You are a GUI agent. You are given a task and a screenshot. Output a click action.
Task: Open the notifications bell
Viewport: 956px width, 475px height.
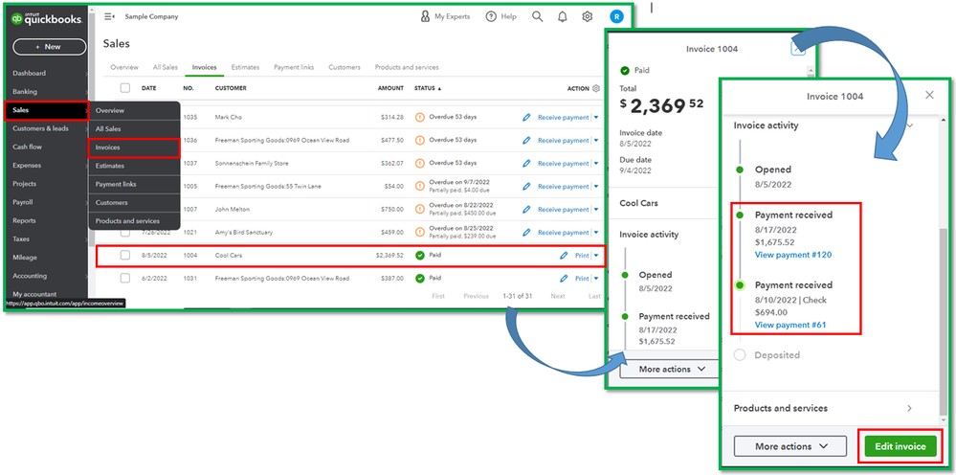562,17
